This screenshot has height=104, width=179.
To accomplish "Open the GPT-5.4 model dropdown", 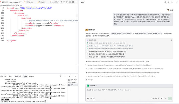I will click(x=155, y=99).
